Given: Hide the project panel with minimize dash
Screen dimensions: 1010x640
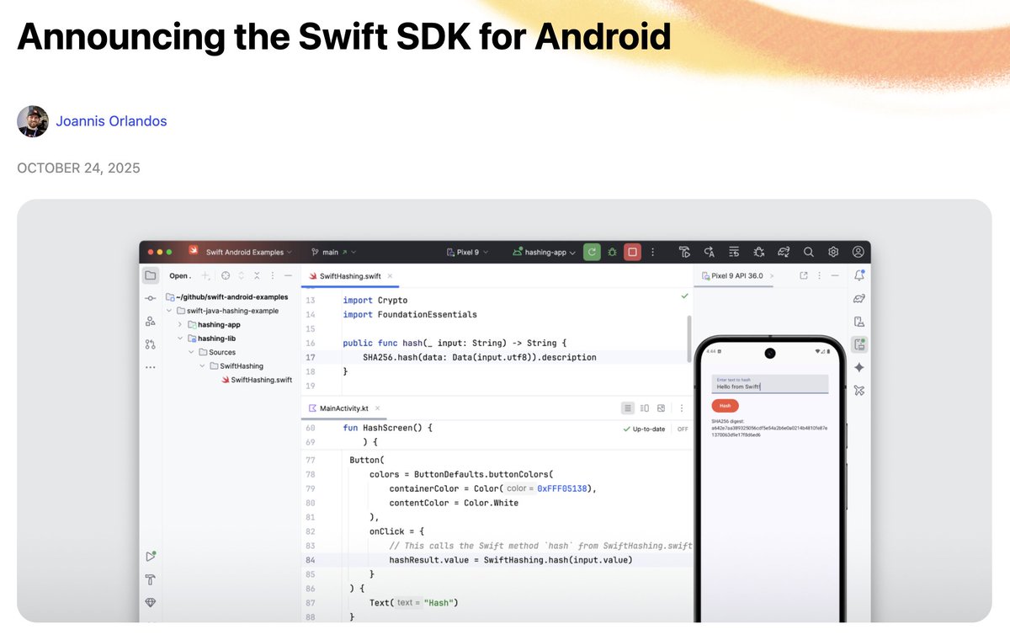Looking at the screenshot, I should tap(288, 275).
